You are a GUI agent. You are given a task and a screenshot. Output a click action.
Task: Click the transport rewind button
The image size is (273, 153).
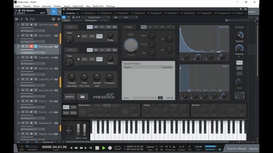[76, 148]
